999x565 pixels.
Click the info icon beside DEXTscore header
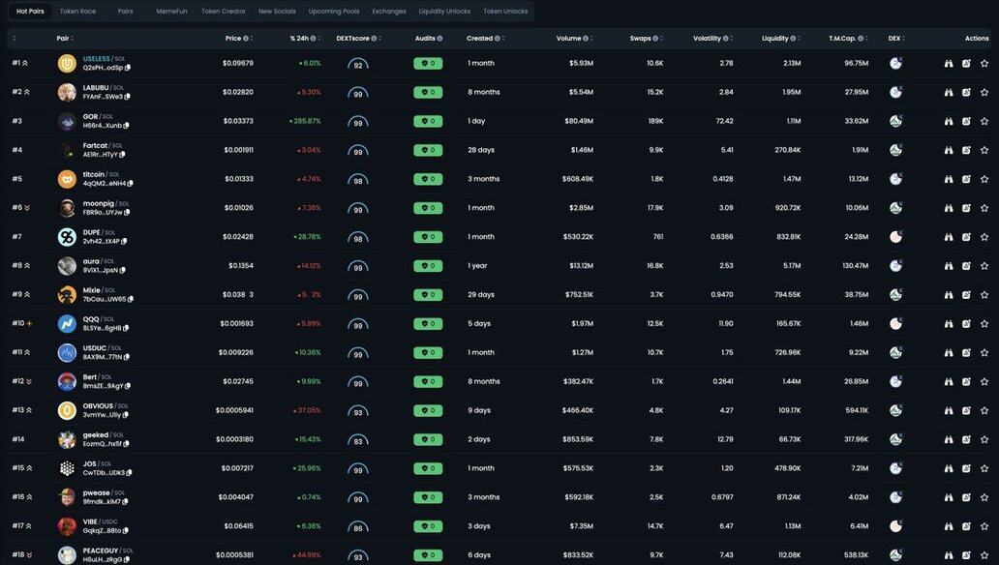click(x=373, y=39)
